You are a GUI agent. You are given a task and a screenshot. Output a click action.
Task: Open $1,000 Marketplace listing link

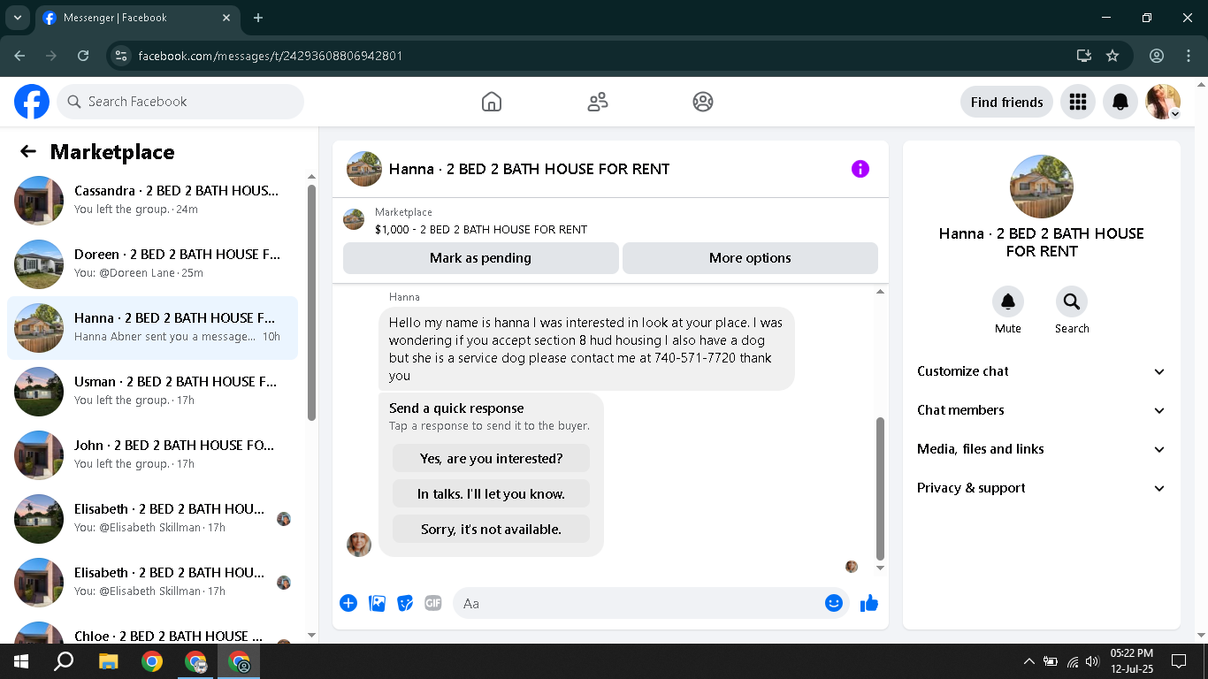(x=481, y=229)
